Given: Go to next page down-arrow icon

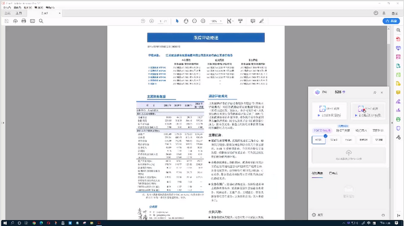Looking at the screenshot, I should coord(151,21).
